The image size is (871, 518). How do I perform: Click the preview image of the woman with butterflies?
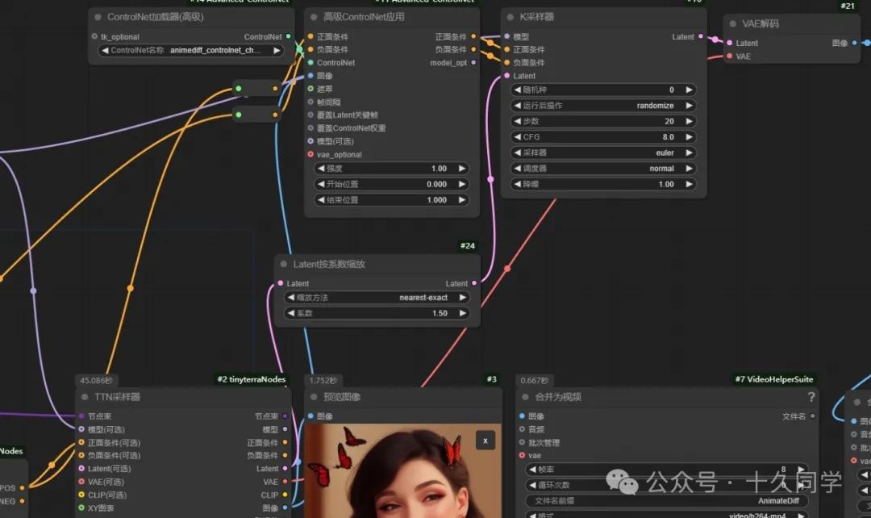[x=402, y=470]
